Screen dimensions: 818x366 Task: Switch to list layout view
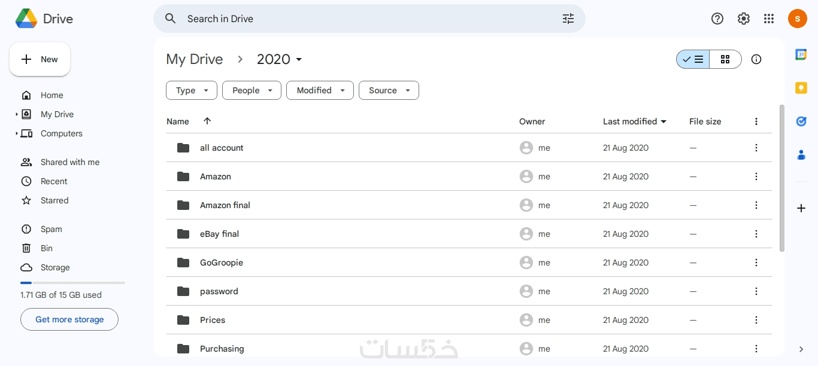(693, 59)
